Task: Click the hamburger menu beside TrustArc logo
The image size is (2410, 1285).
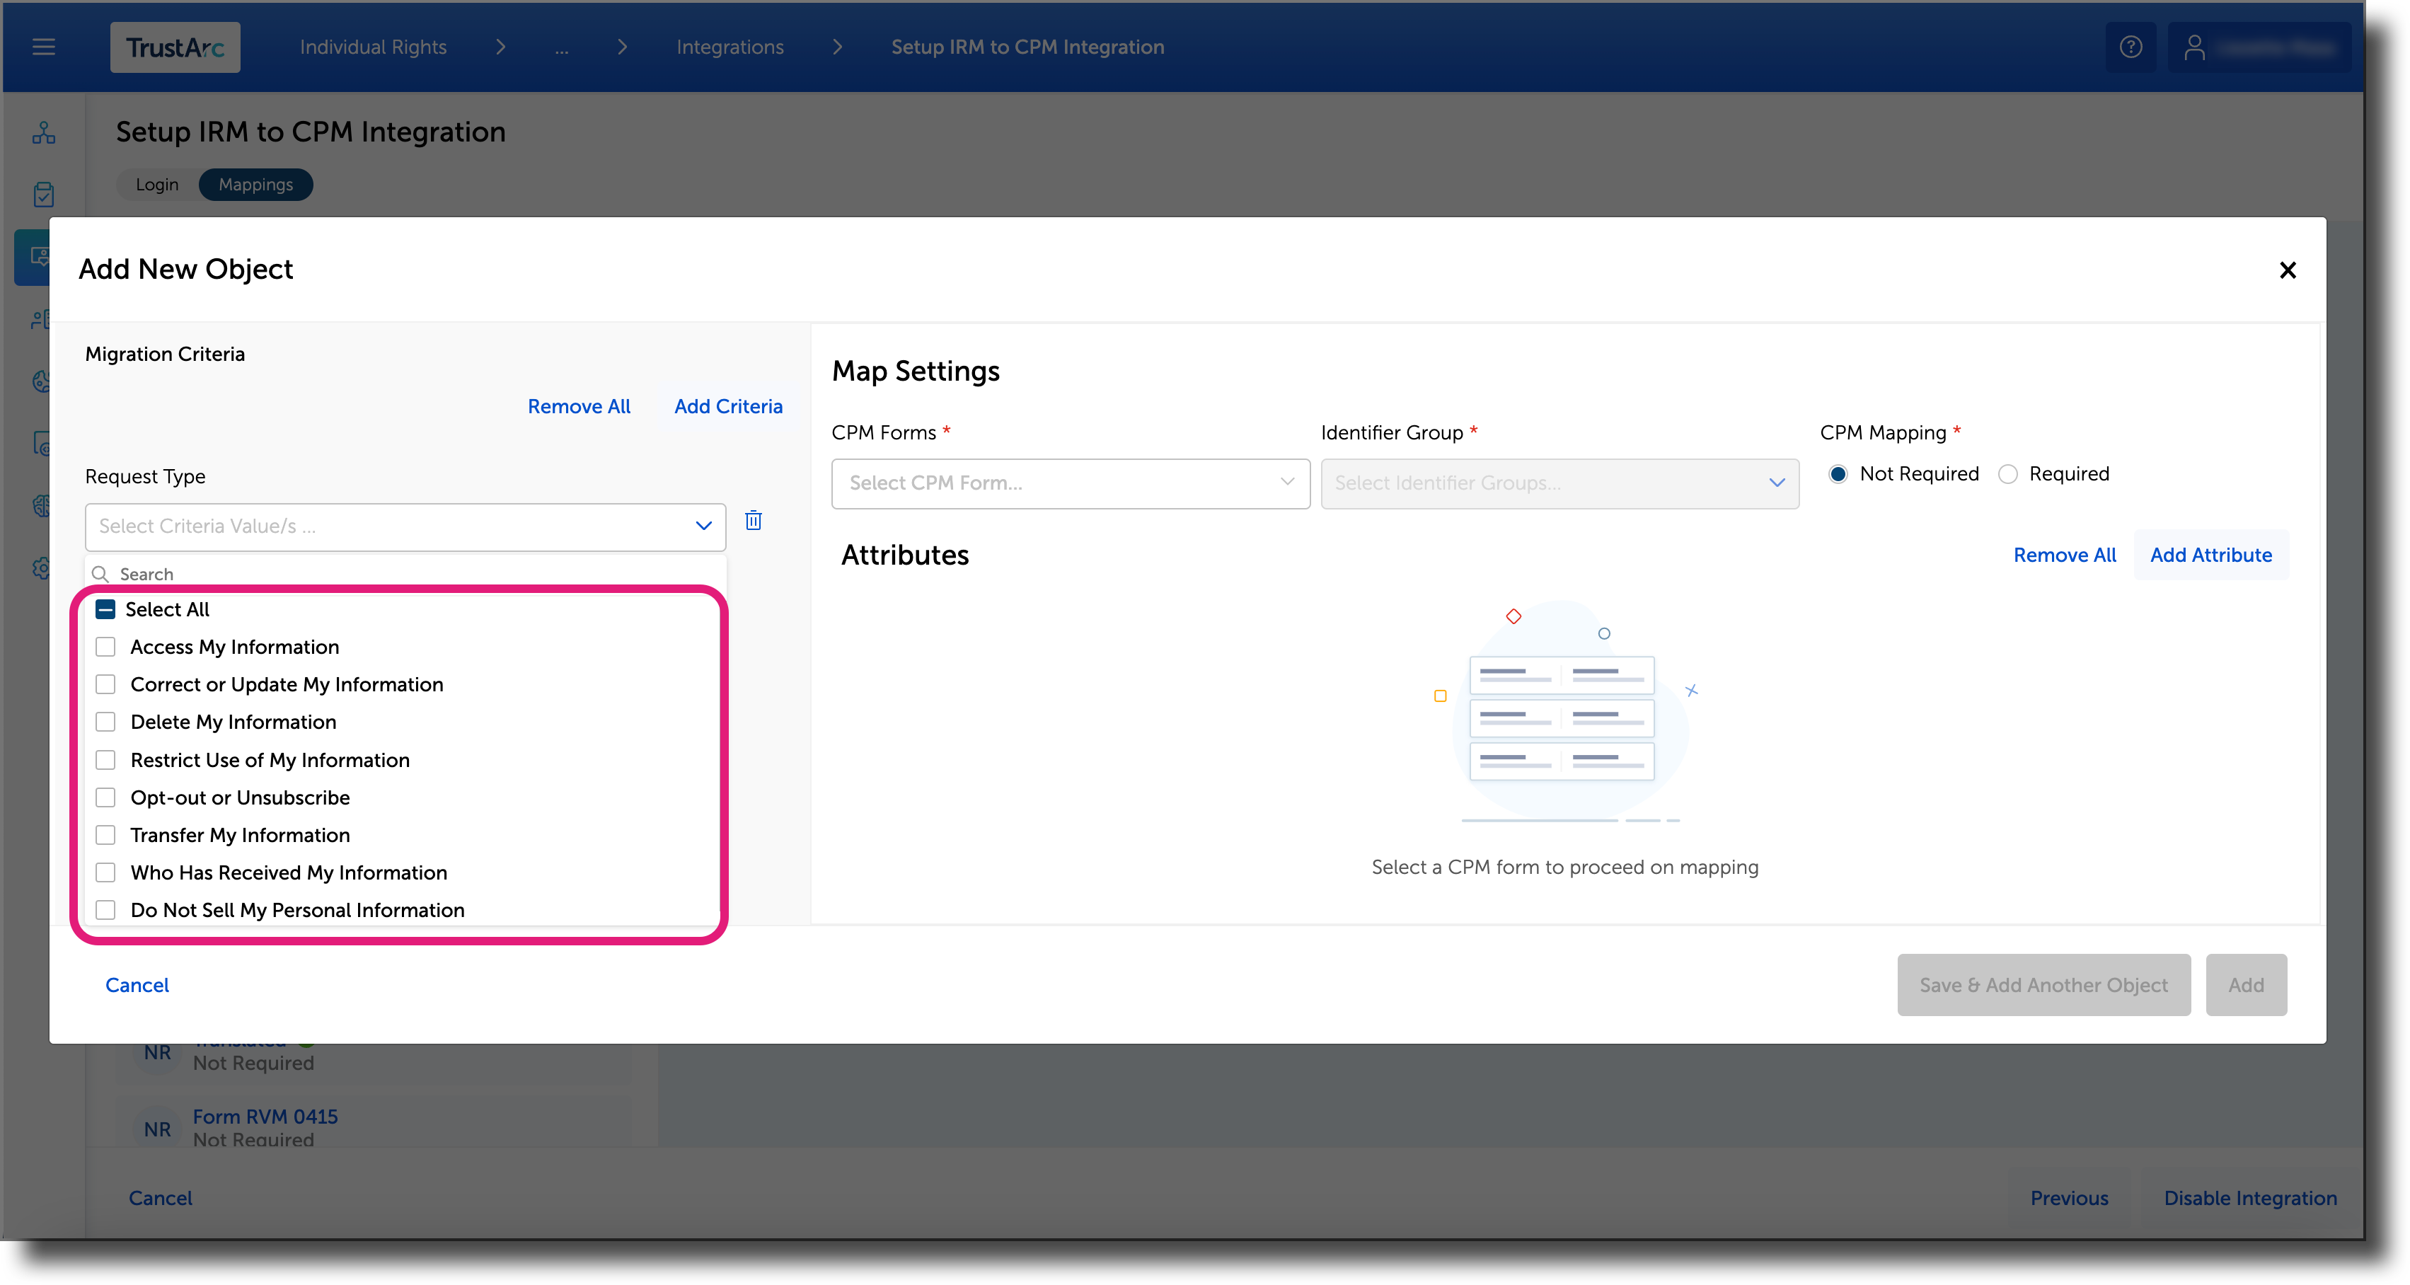Action: coord(43,47)
